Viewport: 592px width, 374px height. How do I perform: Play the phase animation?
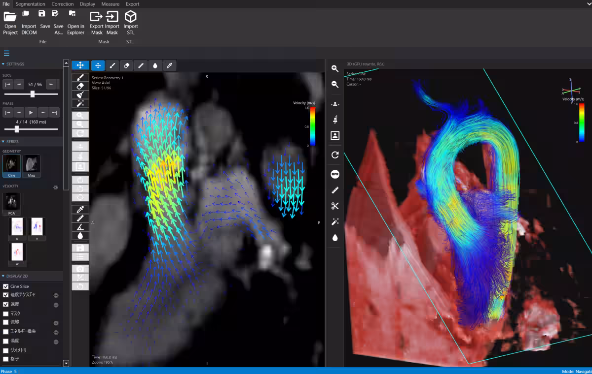point(31,113)
